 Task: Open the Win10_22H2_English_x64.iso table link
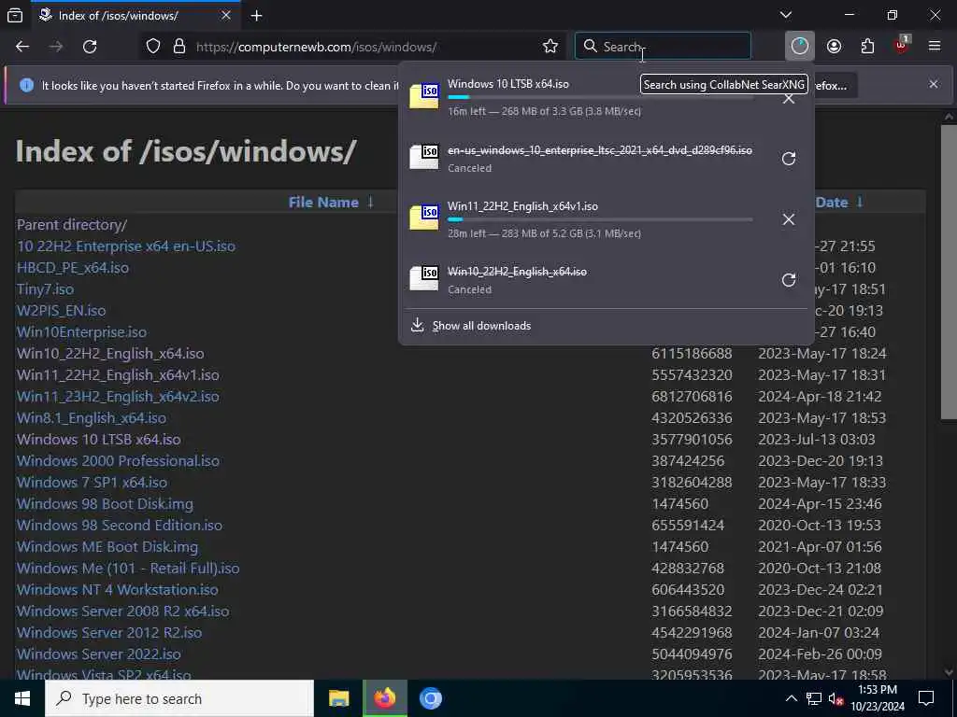click(110, 354)
